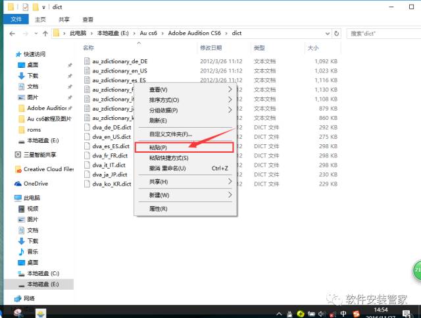421x318 pixels.
Task: Select 属性(R) in the context menu
Action: [x=159, y=209]
